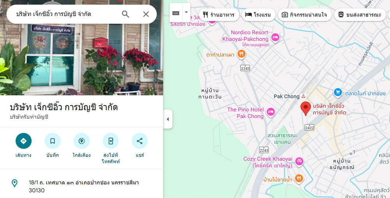This screenshot has height=198, width=390.
Task: Clear the search with the X icon
Action: (146, 14)
